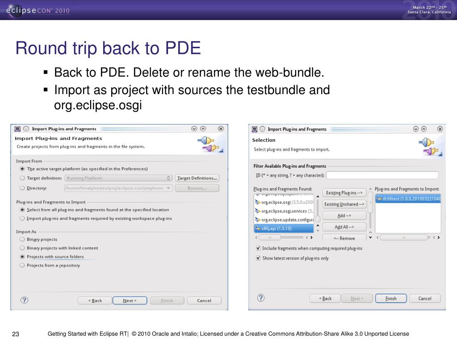
Task: Click Next in the left dialog
Action: pos(130,301)
